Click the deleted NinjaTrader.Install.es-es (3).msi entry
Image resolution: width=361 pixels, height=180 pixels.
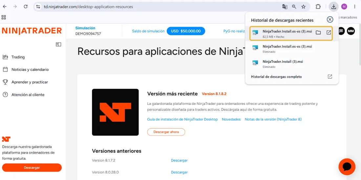[292, 49]
